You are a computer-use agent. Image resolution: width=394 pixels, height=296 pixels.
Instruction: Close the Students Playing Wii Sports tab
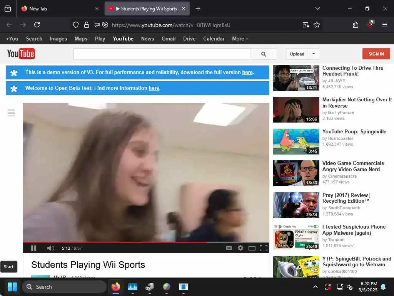(x=184, y=8)
